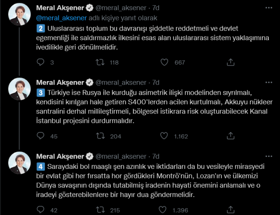Like the tweet with 1.162 likes
Viewport: 280px width, 215px height.
(164, 136)
